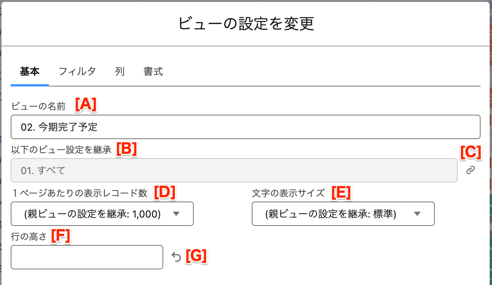This screenshot has width=492, height=285.
Task: Click the 文字の表示サイズ label text
Action: point(288,193)
